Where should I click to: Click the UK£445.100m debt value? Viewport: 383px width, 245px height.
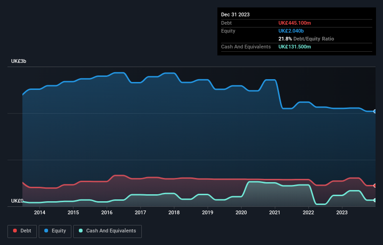(x=294, y=23)
